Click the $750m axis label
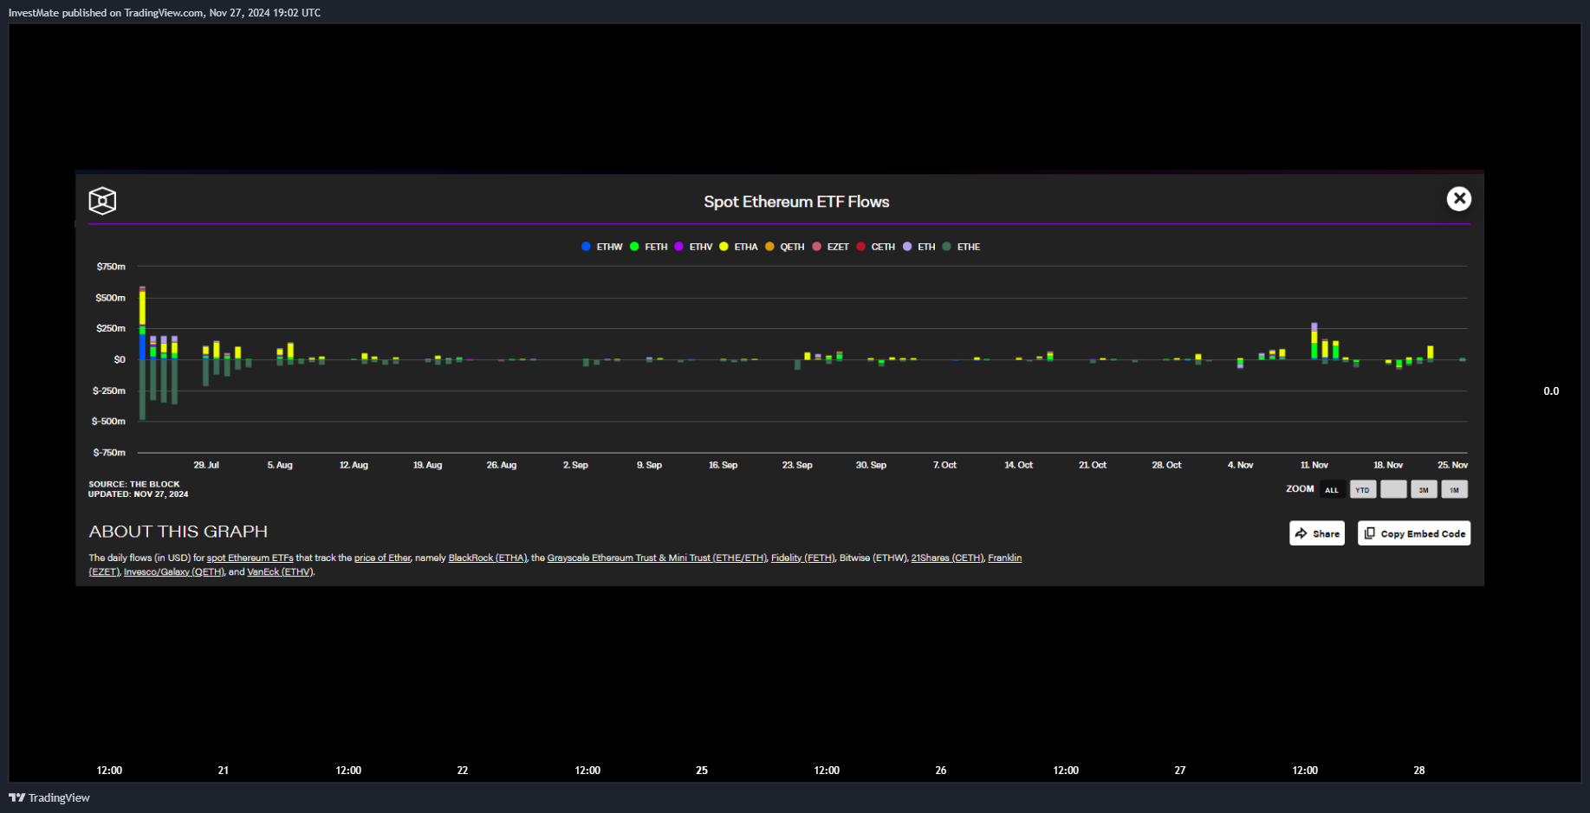1590x813 pixels. pyautogui.click(x=111, y=267)
